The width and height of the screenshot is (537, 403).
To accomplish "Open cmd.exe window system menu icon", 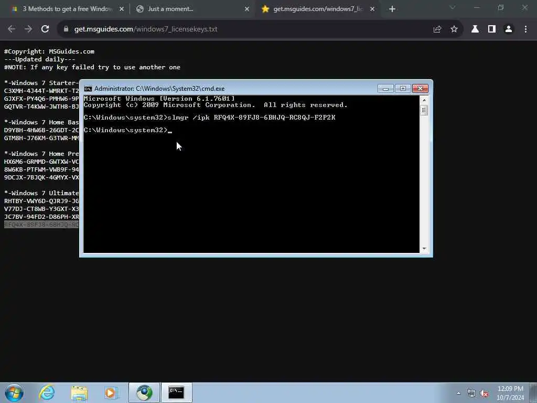I will 88,89.
